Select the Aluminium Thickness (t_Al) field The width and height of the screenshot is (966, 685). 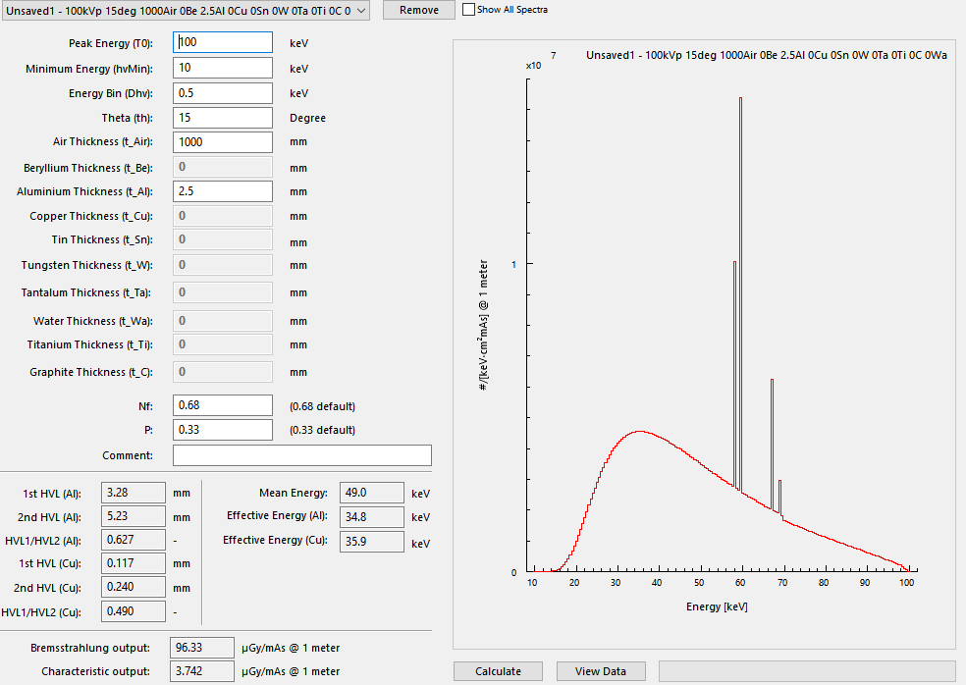222,190
